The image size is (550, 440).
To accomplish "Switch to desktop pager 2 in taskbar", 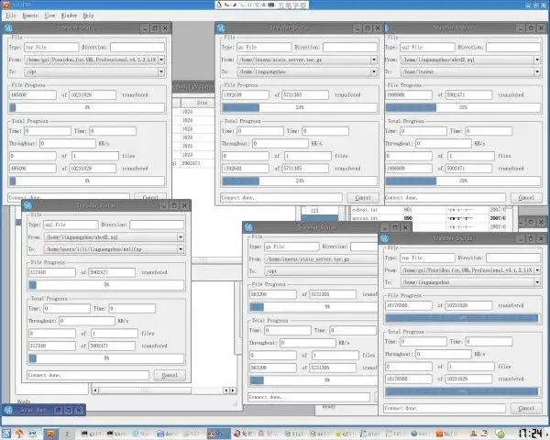I will [x=67, y=434].
